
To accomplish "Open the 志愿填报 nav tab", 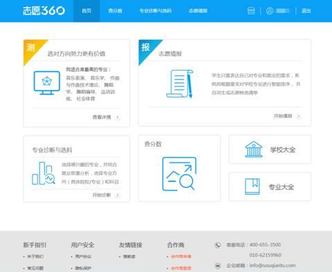I will tap(198, 11).
